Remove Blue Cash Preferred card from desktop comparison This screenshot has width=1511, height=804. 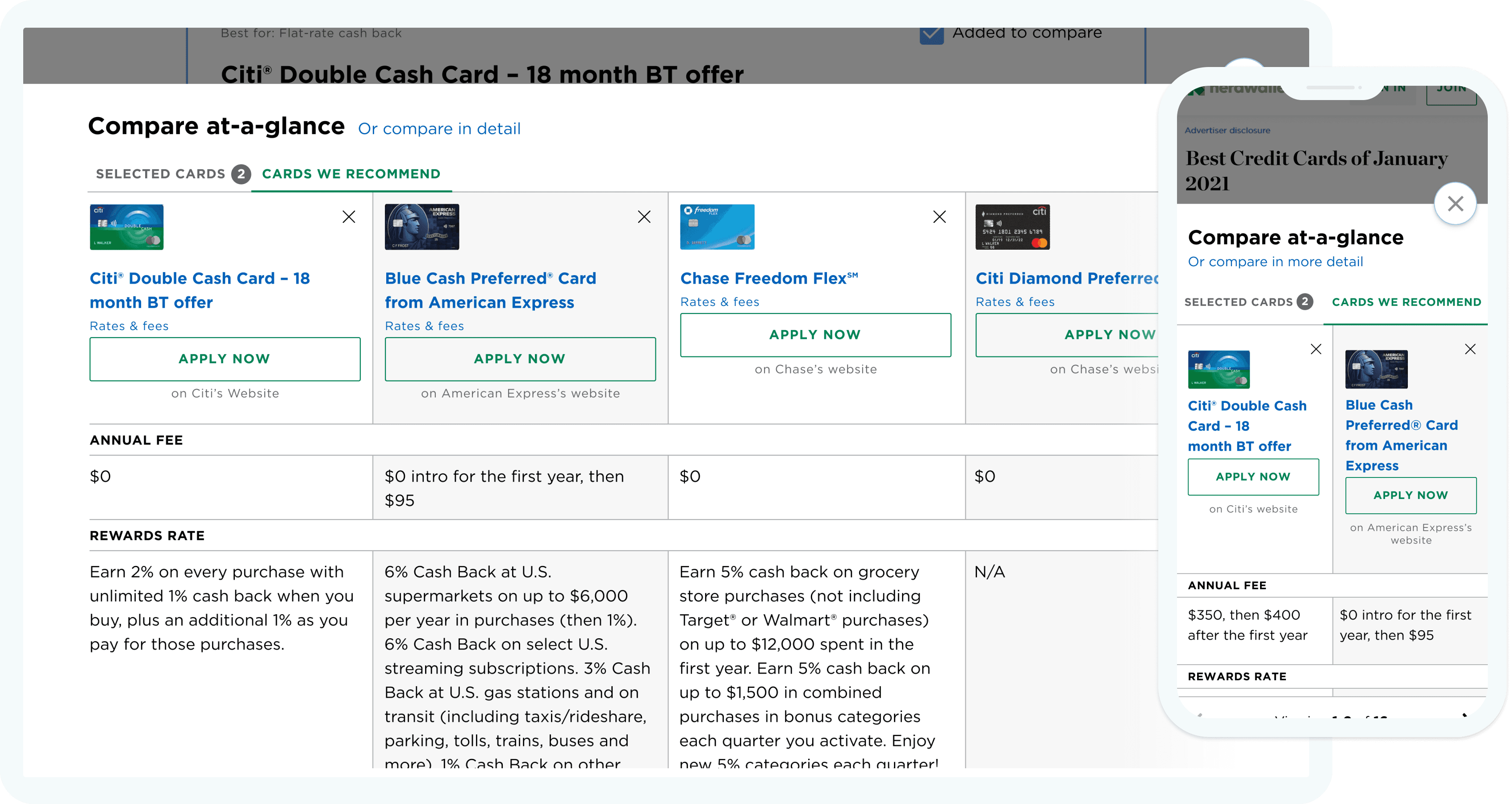click(x=644, y=217)
